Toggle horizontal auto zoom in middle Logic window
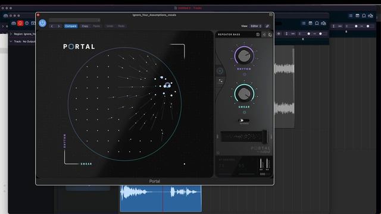 pyautogui.click(x=293, y=34)
